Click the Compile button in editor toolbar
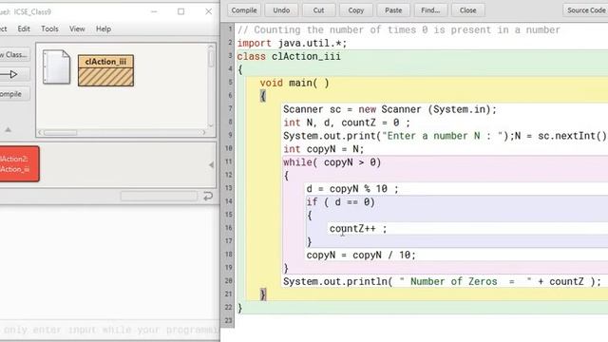 [244, 10]
